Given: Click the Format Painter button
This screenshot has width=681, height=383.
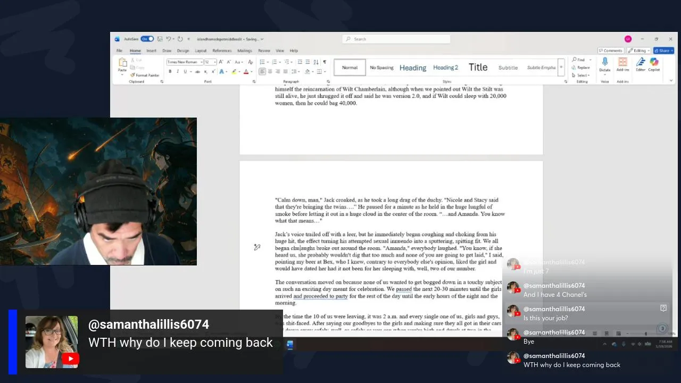Looking at the screenshot, I should tap(145, 75).
